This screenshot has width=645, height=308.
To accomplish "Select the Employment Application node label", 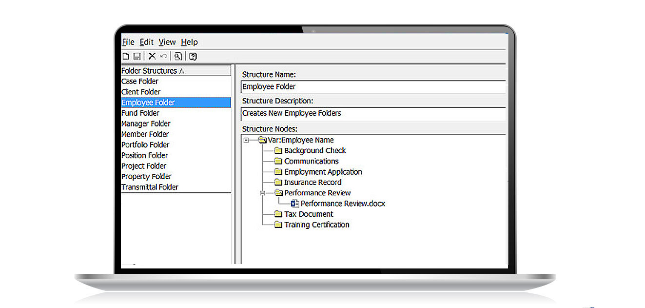I will tap(323, 172).
